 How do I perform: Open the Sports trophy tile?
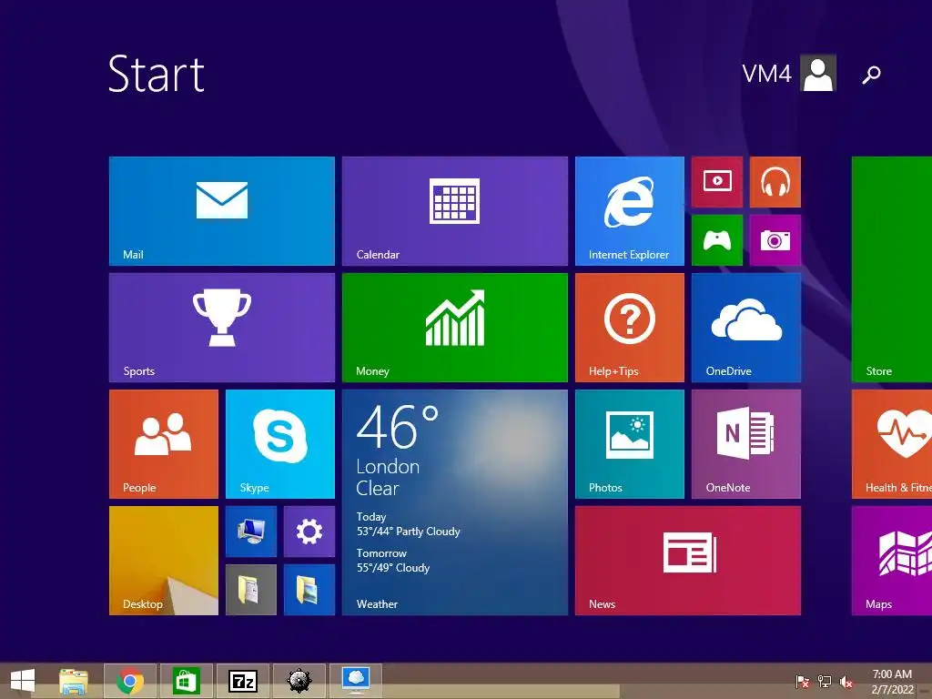[222, 328]
